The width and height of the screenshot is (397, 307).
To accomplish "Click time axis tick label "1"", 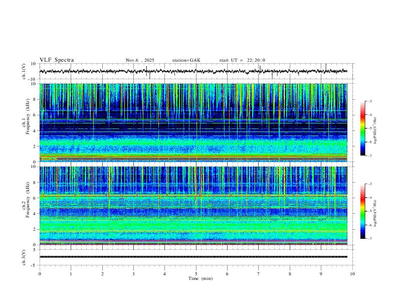I will point(71,274).
